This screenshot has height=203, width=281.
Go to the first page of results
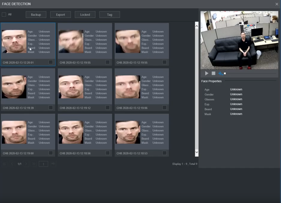pyautogui.click(x=4, y=164)
